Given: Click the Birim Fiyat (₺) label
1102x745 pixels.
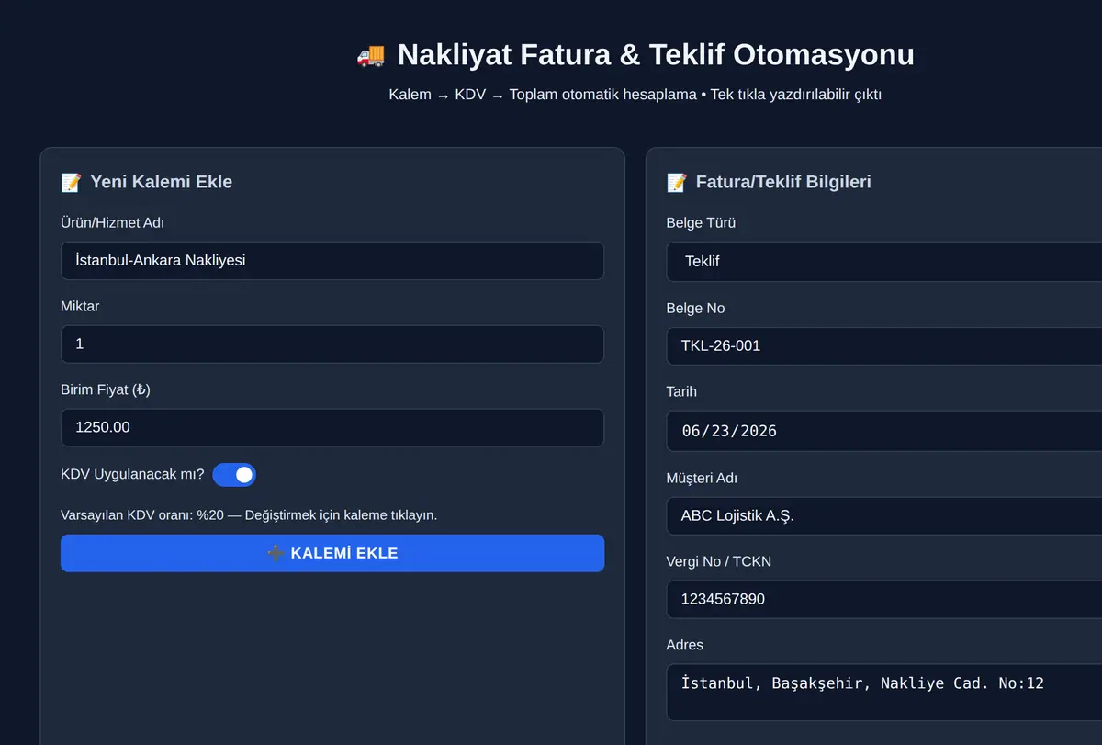Looking at the screenshot, I should pos(106,389).
